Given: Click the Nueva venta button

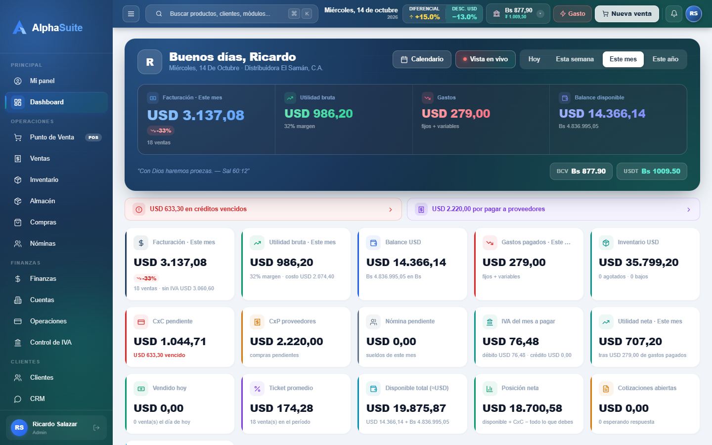Looking at the screenshot, I should pyautogui.click(x=627, y=14).
